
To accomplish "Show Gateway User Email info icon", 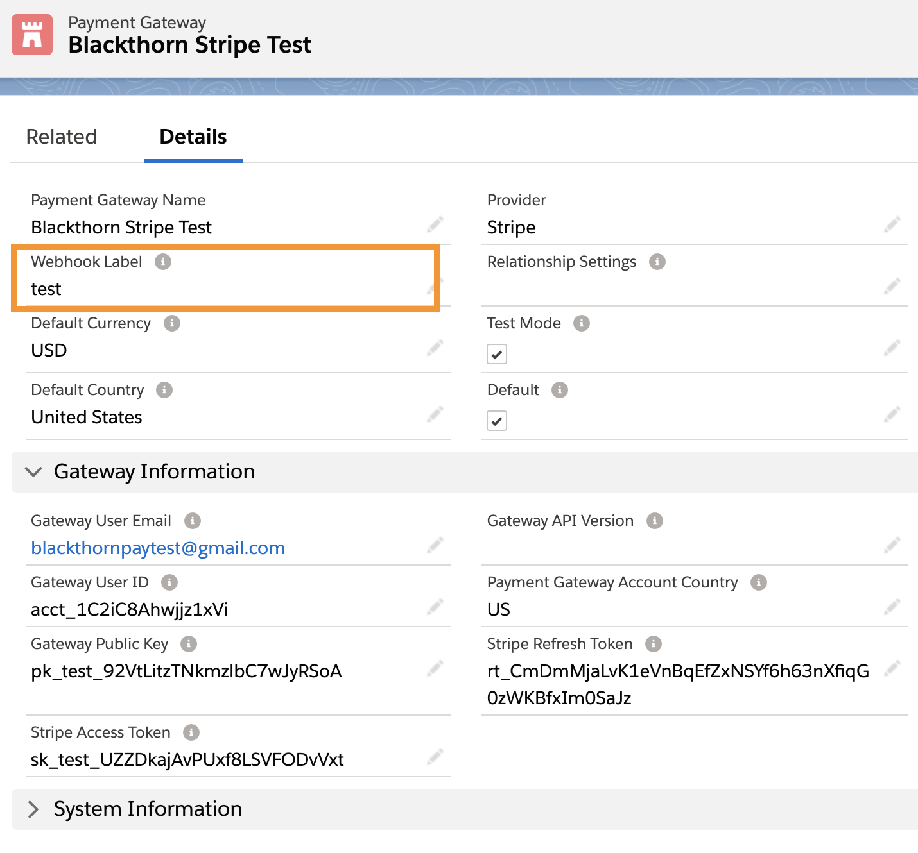I will pos(193,521).
